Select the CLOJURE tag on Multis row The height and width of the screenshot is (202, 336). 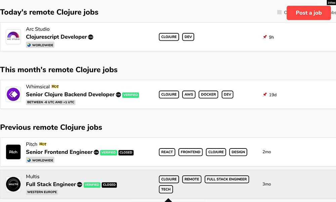169,179
